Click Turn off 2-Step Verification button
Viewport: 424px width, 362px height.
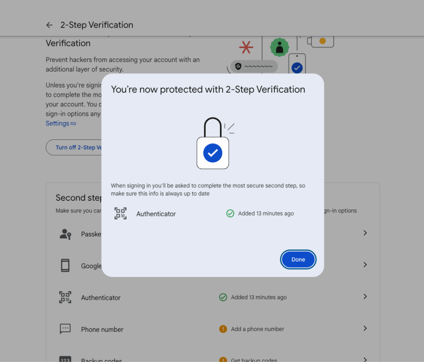pyautogui.click(x=74, y=148)
